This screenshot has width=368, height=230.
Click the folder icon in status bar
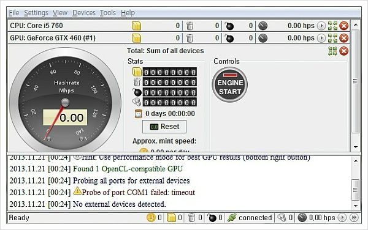[171, 218]
